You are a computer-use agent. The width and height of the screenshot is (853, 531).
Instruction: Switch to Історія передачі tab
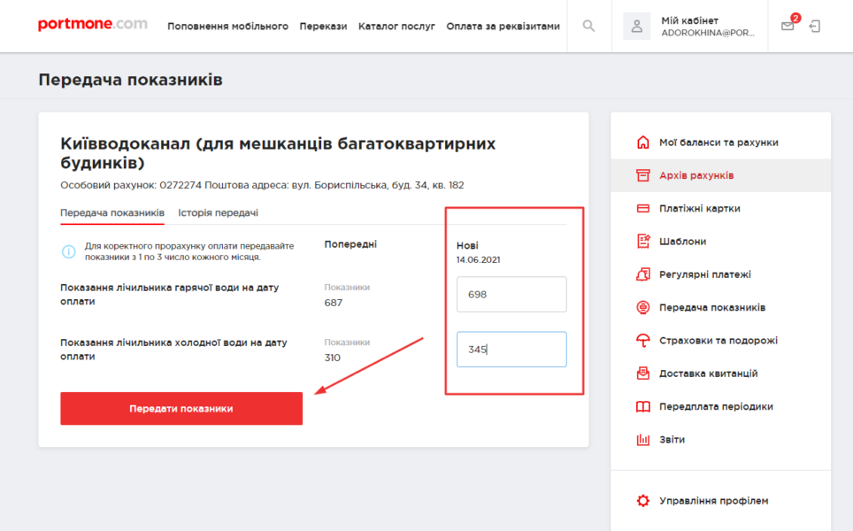[219, 212]
